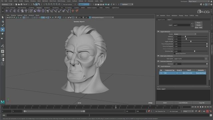Click the Create Locator shelf icon
This screenshot has width=213, height=120.
[7, 11]
